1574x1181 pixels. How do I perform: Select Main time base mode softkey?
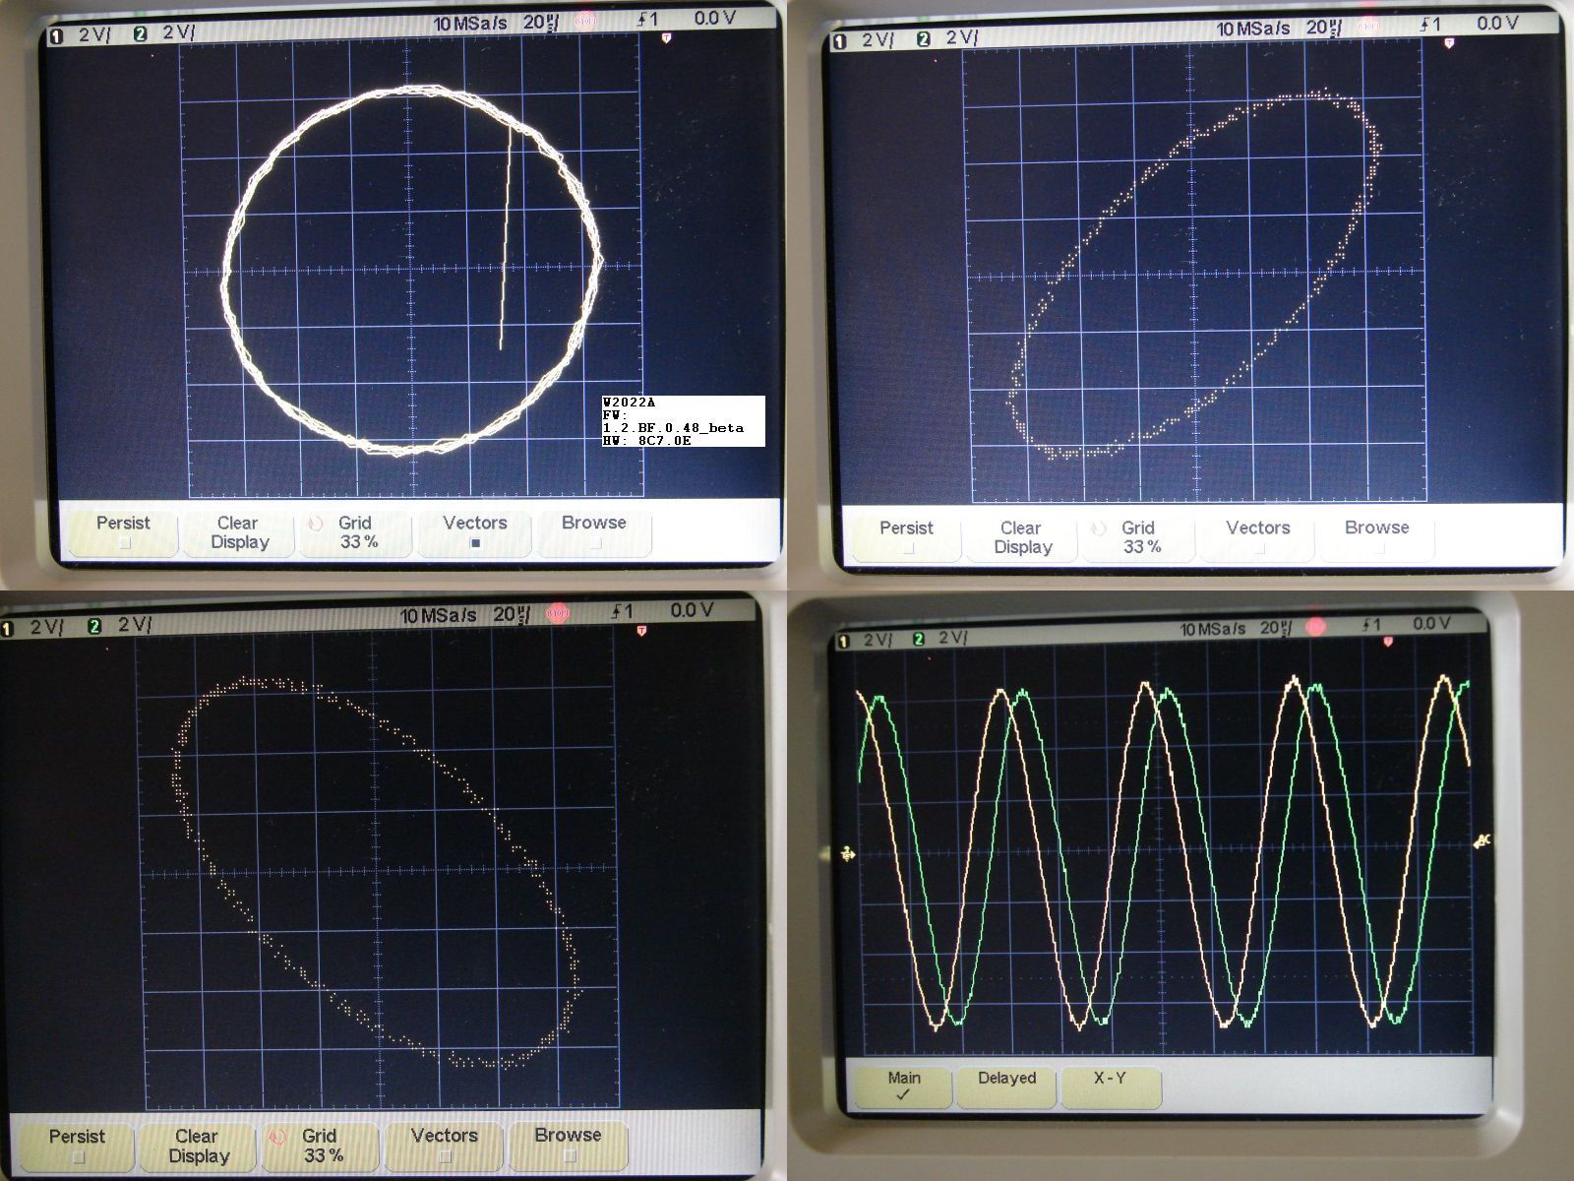(x=903, y=1086)
